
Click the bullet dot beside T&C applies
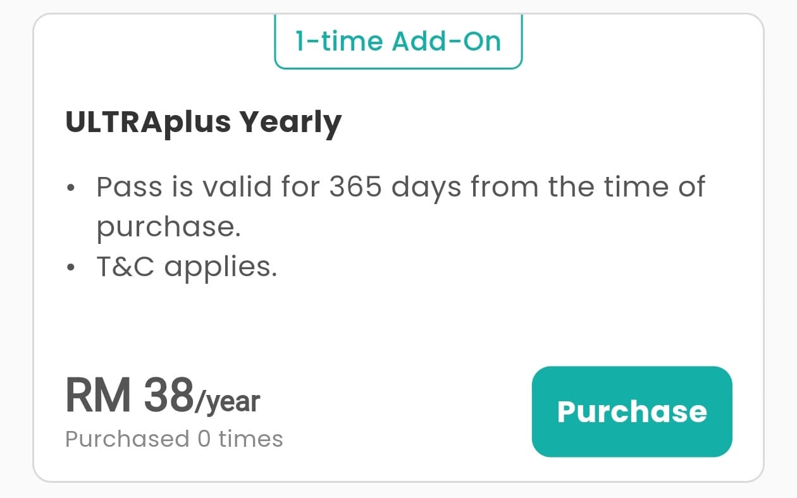pos(72,267)
